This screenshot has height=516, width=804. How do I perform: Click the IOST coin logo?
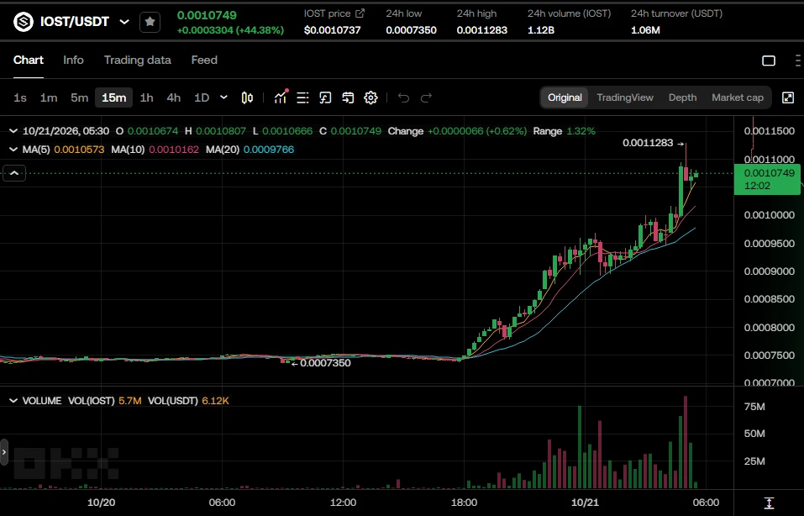(23, 22)
